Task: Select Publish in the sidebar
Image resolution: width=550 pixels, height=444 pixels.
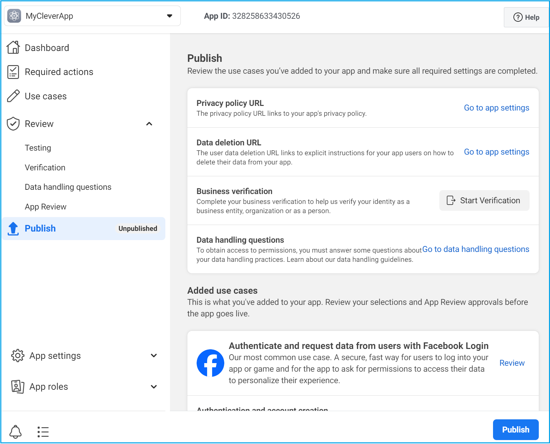Action: tap(40, 228)
